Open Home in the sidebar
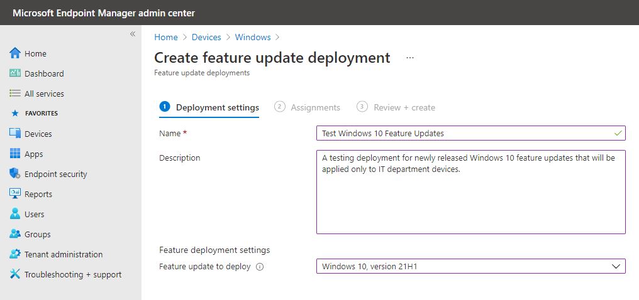Image resolution: width=639 pixels, height=300 pixels. tap(35, 53)
